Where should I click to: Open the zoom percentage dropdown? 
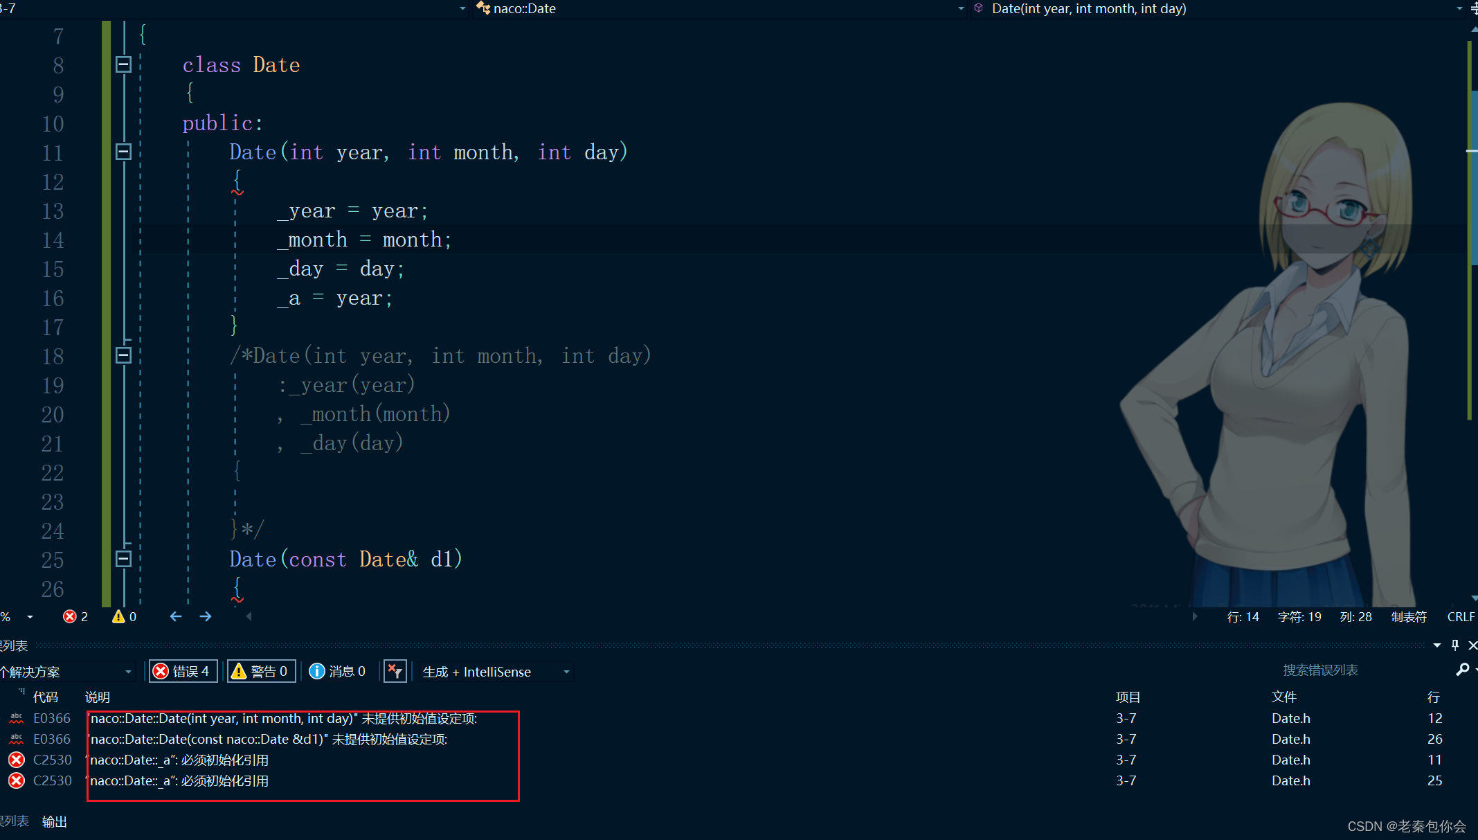[30, 616]
